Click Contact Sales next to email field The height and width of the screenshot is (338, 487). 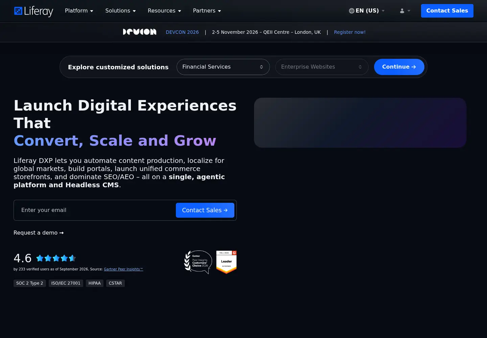205,210
